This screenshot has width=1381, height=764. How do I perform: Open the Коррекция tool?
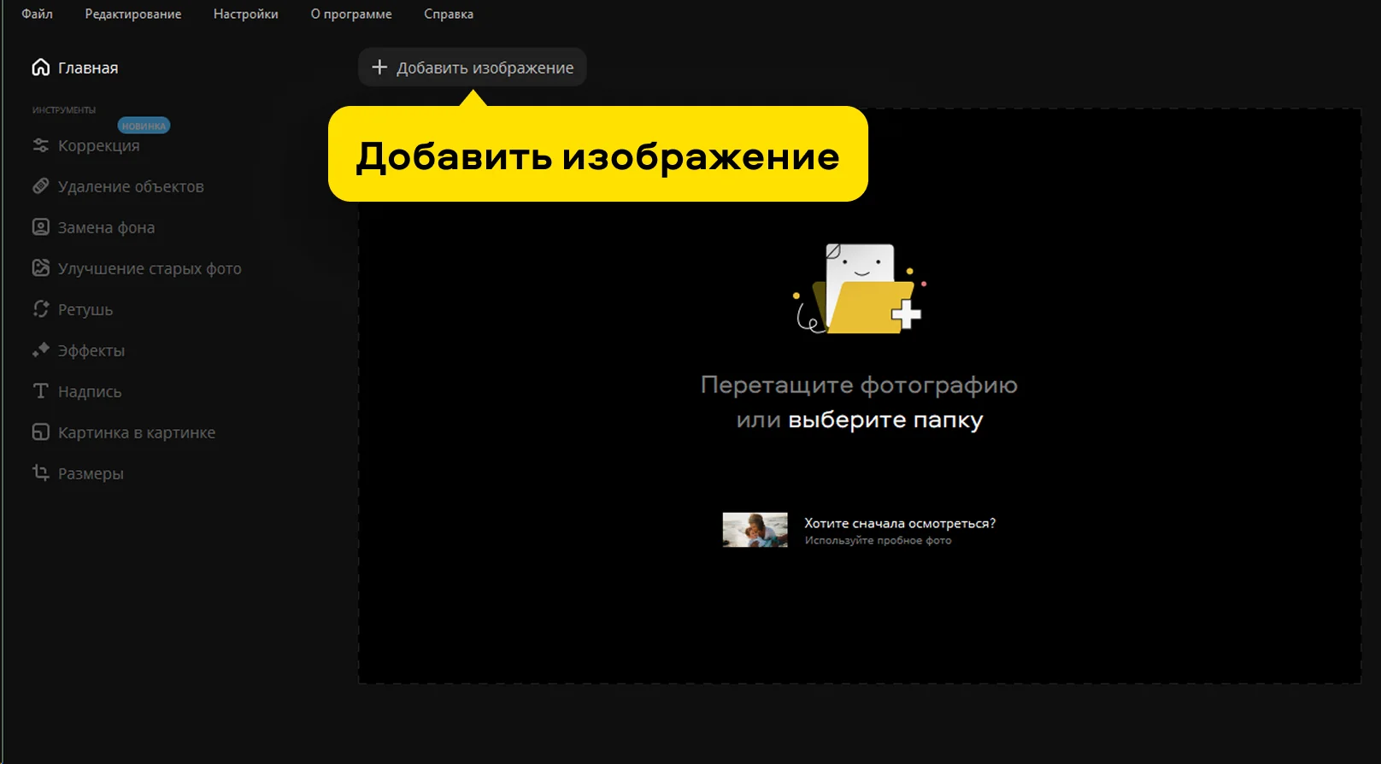pos(98,145)
